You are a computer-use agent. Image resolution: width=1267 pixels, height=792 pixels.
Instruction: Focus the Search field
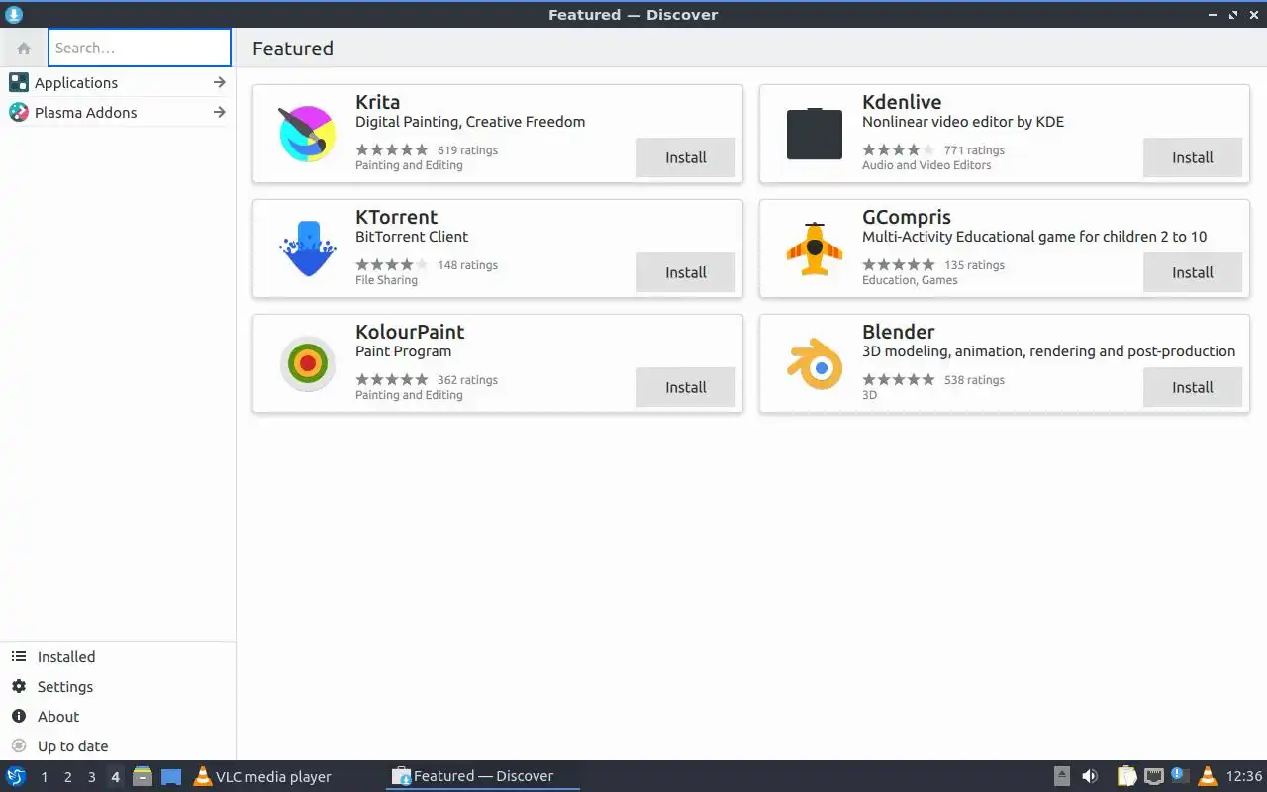tap(140, 48)
